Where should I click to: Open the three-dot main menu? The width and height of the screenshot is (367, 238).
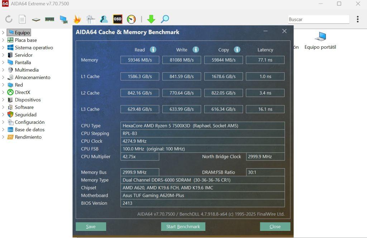[358, 19]
